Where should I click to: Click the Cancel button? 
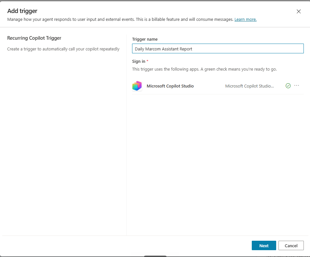point(291,246)
